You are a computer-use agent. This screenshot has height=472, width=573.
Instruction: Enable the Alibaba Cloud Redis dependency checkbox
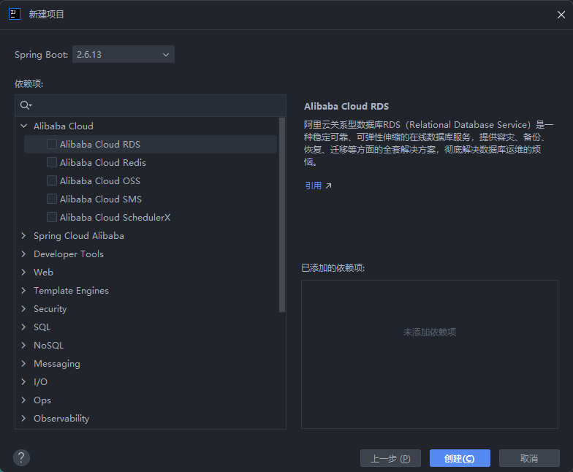(52, 162)
